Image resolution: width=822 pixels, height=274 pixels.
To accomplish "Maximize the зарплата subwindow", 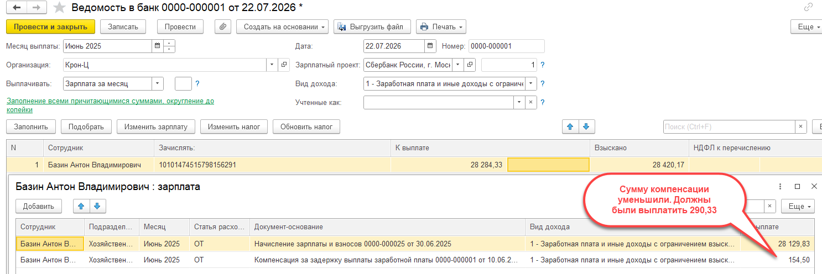I will pyautogui.click(x=798, y=187).
